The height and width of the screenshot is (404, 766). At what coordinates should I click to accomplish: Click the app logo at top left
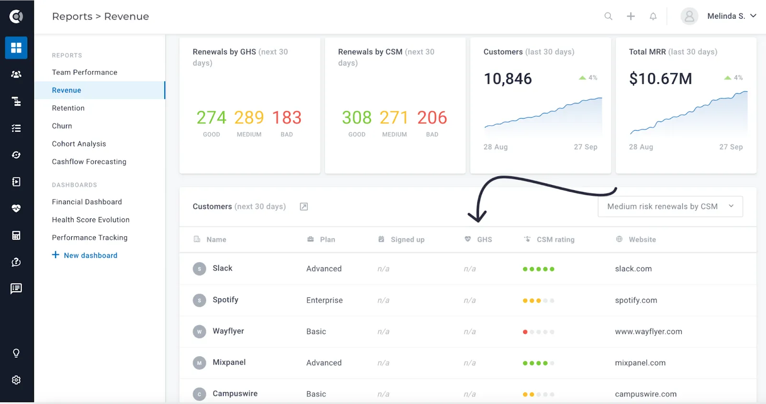pos(16,17)
